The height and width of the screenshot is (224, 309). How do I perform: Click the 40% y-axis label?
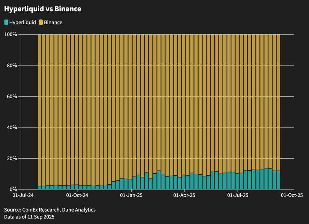click(12, 127)
